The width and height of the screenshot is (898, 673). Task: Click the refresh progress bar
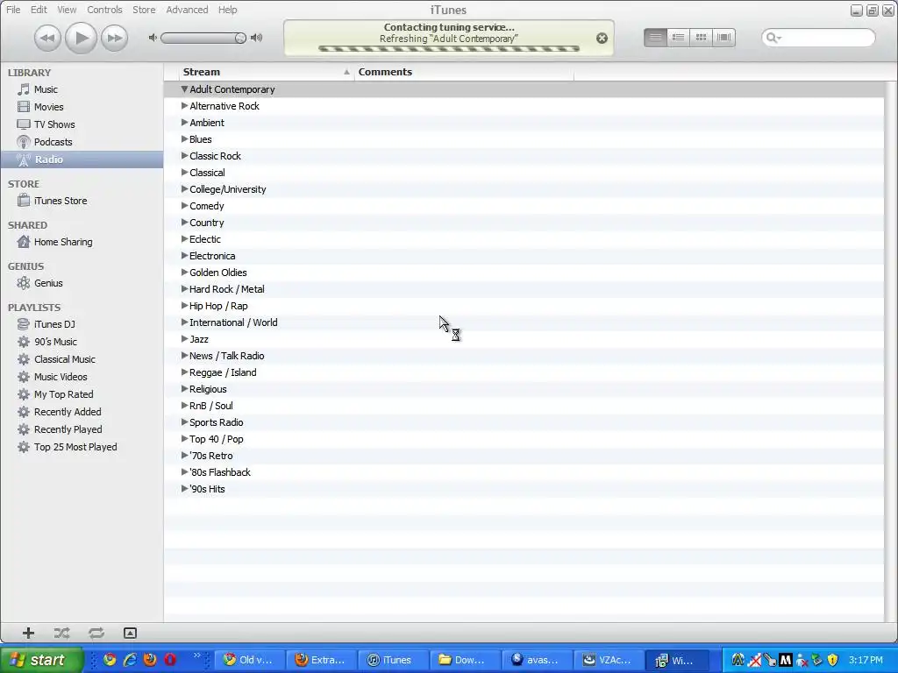(x=448, y=49)
